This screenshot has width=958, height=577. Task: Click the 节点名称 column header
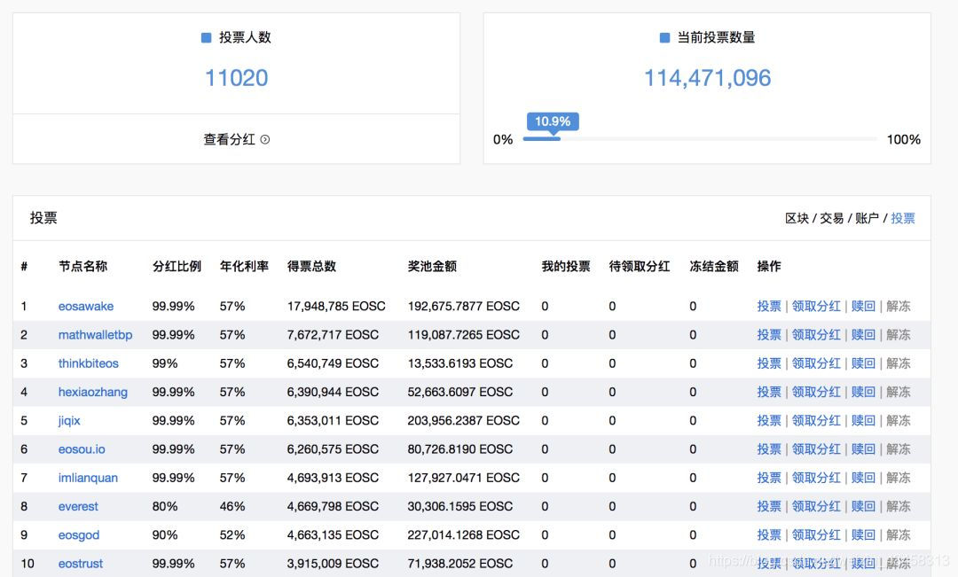[x=82, y=266]
